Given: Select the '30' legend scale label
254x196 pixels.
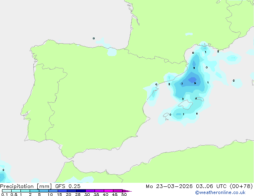Looking at the screenshot, I should point(87,194).
